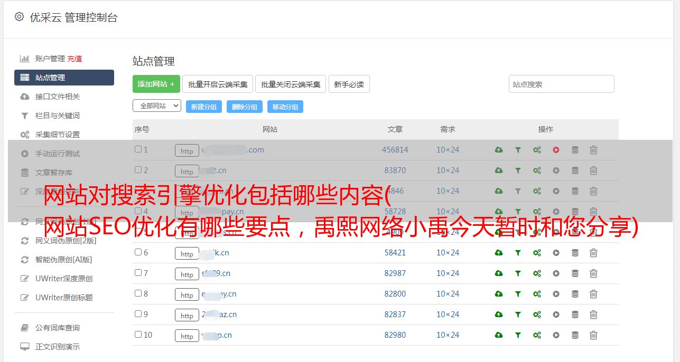Click the 456814 article count
This screenshot has height=362, width=680.
[x=395, y=150]
